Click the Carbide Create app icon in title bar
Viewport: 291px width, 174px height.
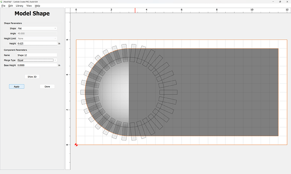coord(2,2)
